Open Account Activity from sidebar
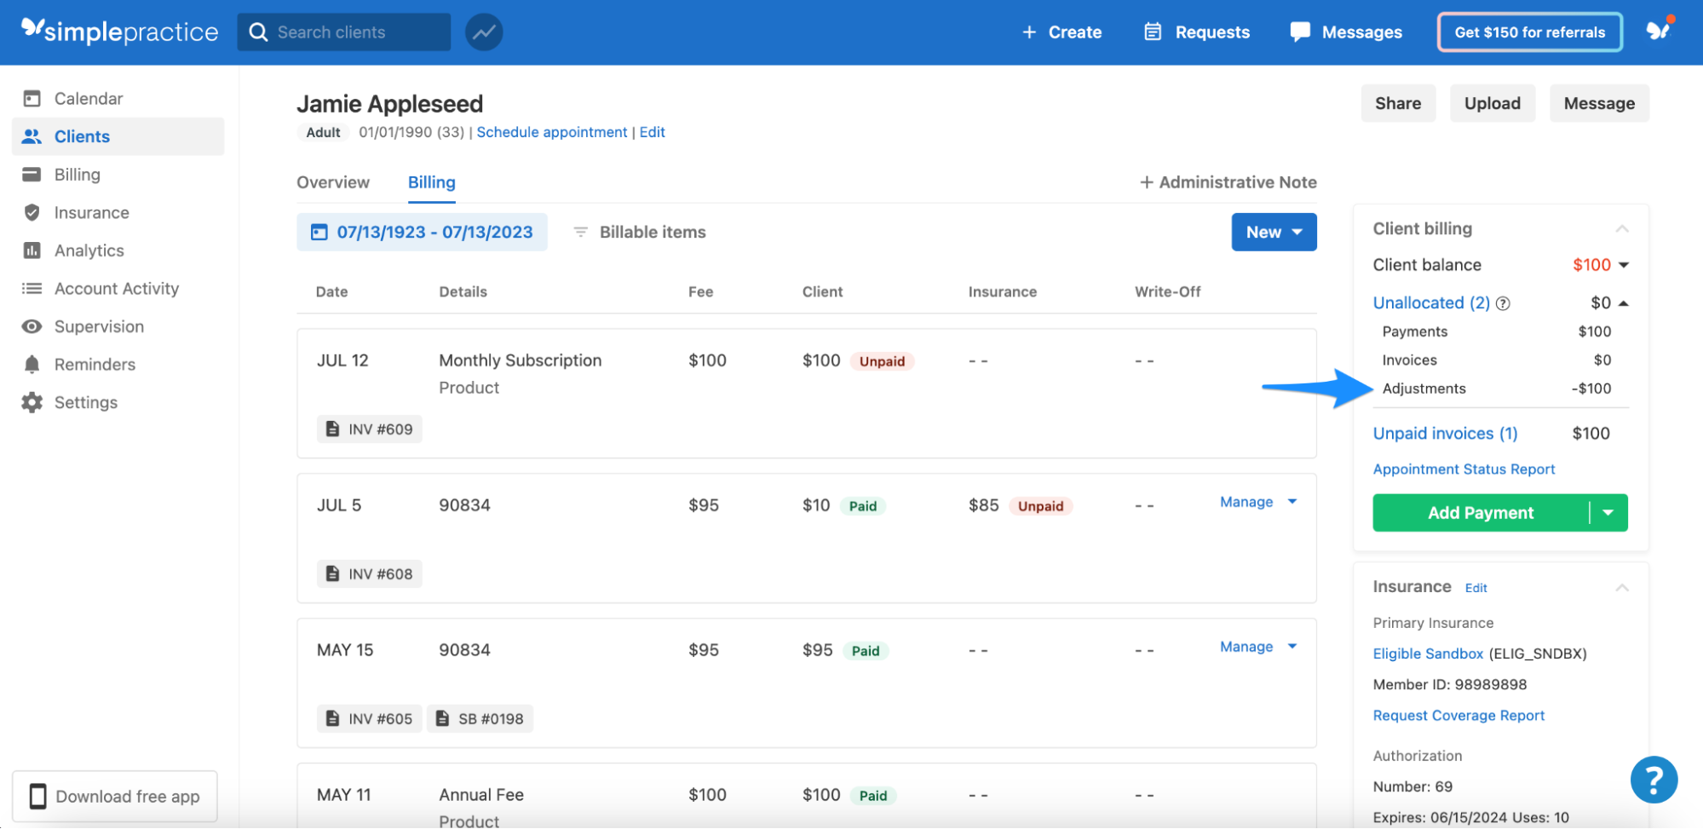 [x=116, y=288]
